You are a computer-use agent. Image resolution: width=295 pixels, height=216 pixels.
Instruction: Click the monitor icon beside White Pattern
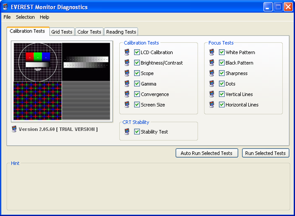(x=212, y=52)
